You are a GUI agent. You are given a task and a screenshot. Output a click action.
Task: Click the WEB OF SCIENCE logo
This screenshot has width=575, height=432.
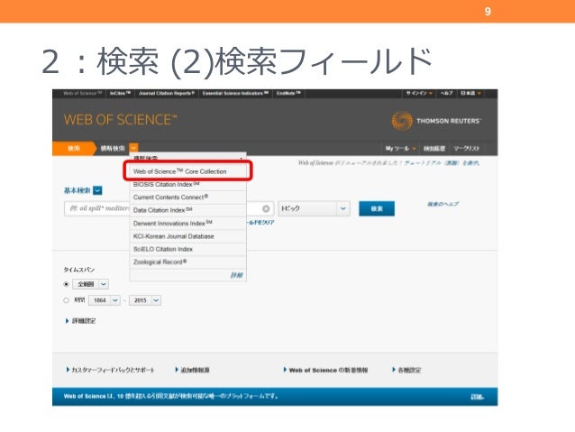[120, 120]
